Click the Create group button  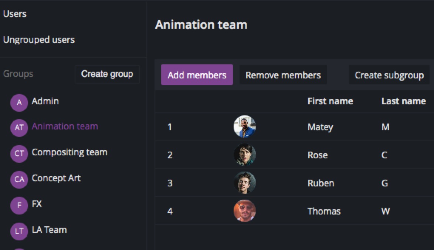(x=107, y=74)
